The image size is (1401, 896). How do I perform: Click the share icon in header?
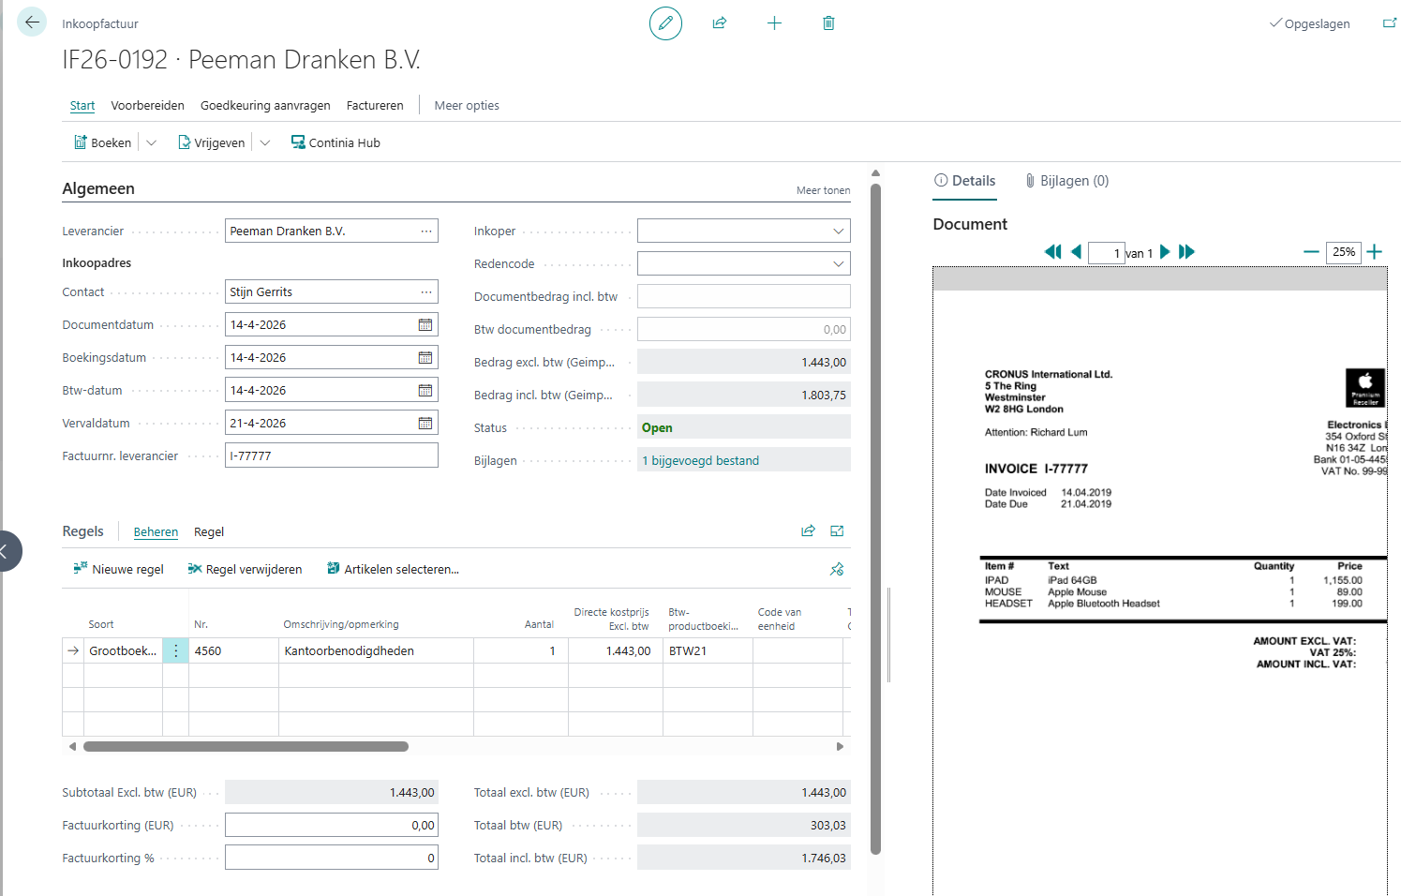[720, 23]
